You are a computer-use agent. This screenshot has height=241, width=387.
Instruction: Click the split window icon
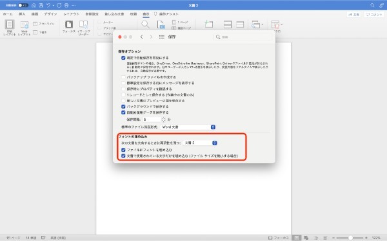[240, 24]
